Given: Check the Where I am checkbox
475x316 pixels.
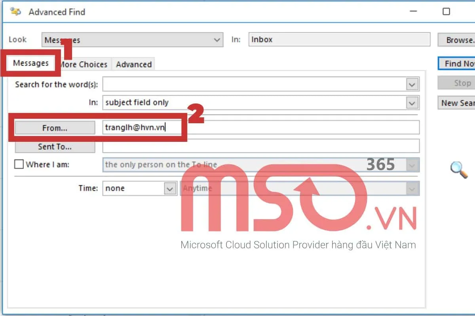Looking at the screenshot, I should 19,164.
